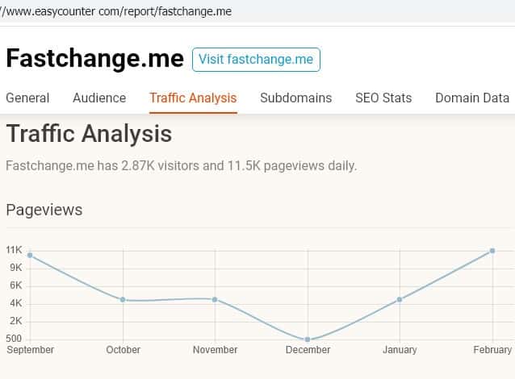Open the SEO Stats tab

click(383, 98)
